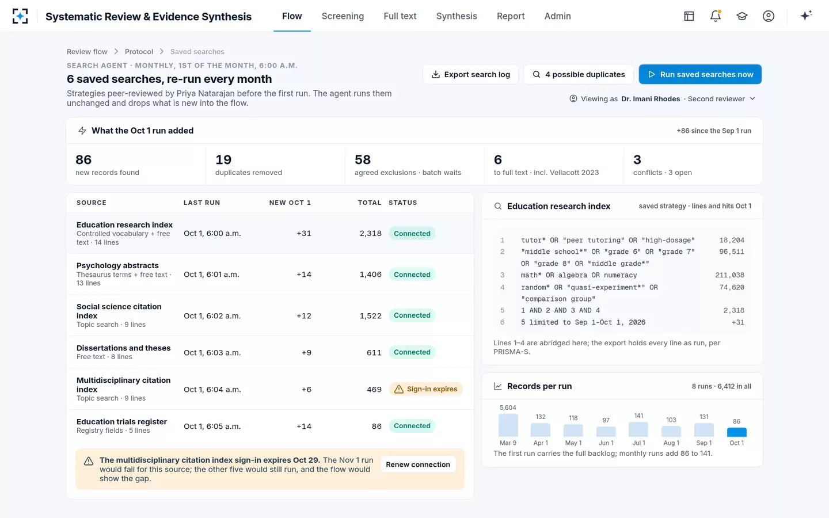Select the Psychology abstracts source row
Image resolution: width=829 pixels, height=518 pixels.
(270, 275)
